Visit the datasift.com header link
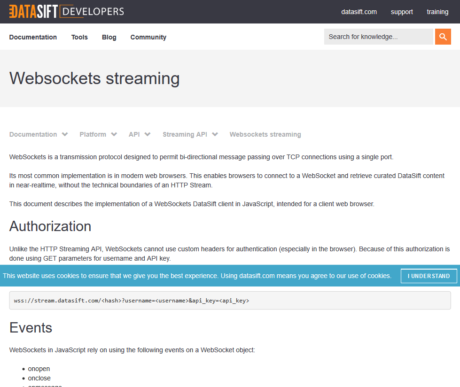The image size is (460, 387). 359,12
